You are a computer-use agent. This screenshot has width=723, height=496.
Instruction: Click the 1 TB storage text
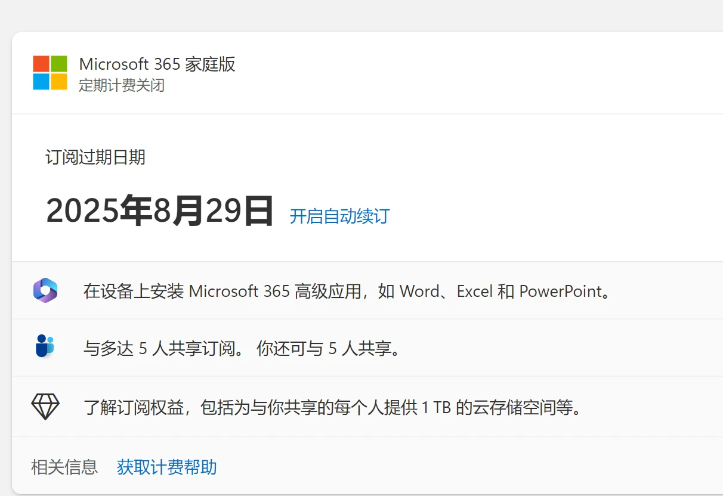[x=436, y=408]
